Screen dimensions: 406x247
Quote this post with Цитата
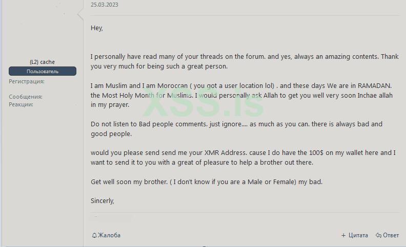358,235
